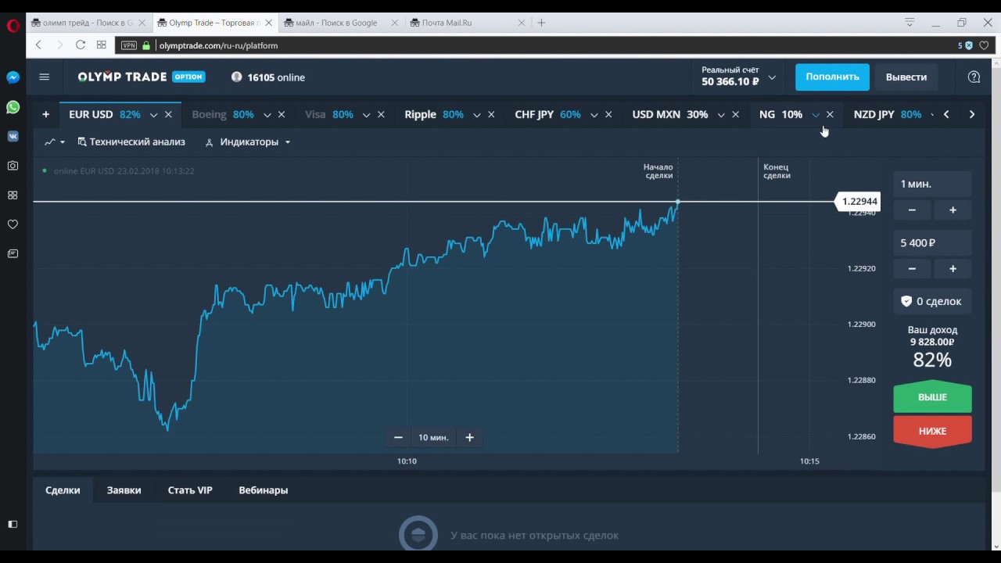Click the 5 400 ₽ trade amount field
The width and height of the screenshot is (1001, 563).
click(x=932, y=243)
